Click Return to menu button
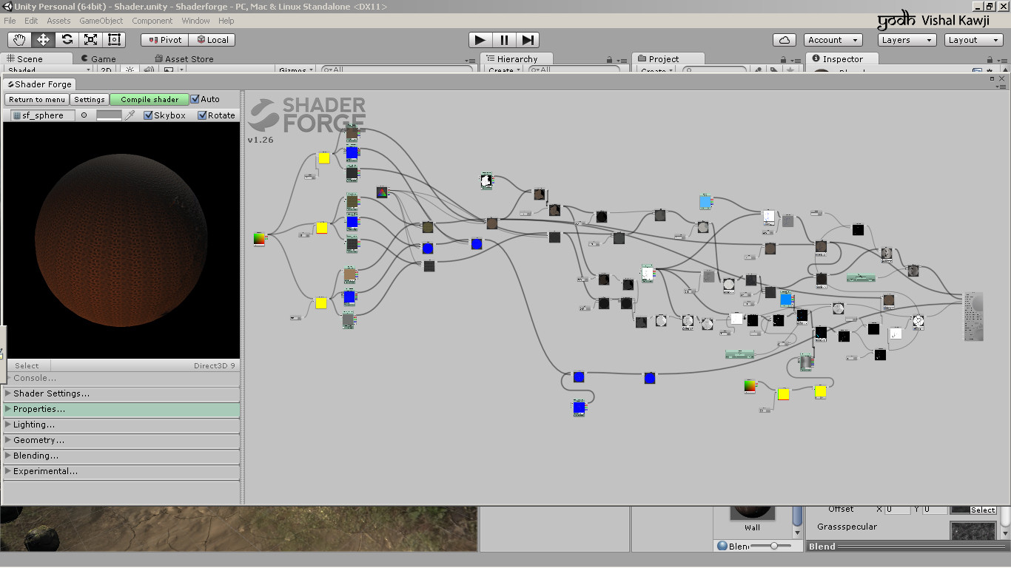 click(x=37, y=99)
